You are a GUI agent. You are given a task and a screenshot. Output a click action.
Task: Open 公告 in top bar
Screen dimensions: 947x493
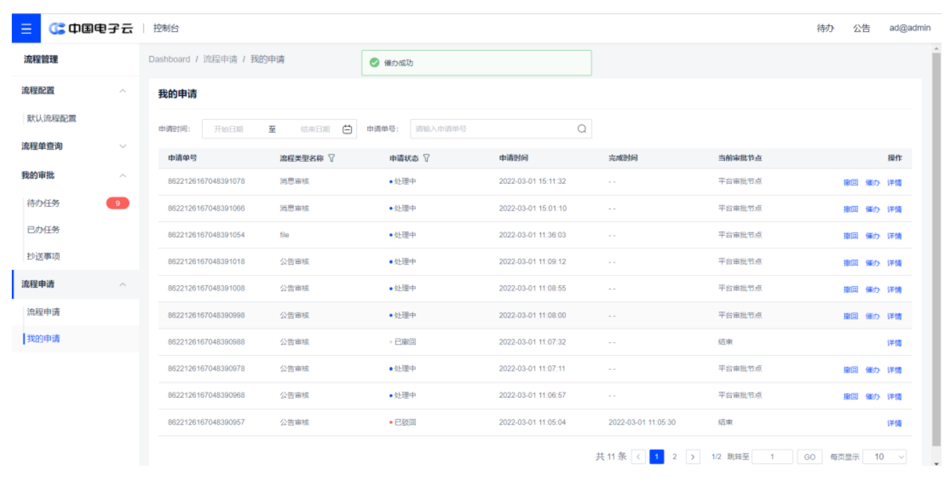tap(861, 29)
